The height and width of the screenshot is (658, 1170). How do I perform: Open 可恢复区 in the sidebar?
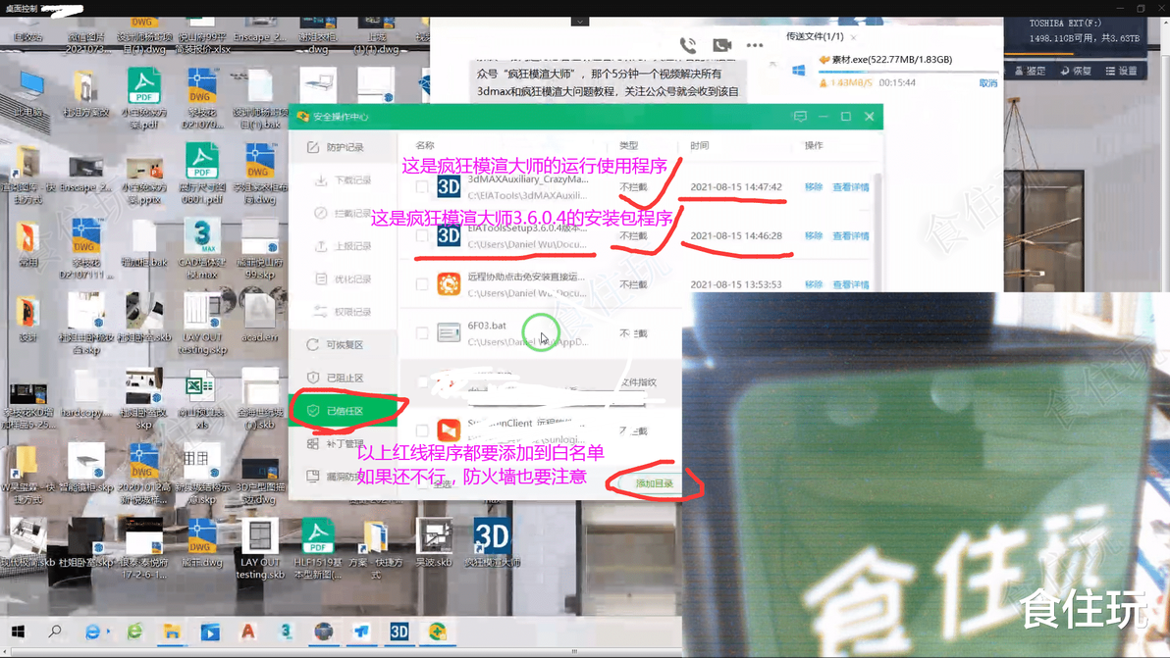tap(344, 345)
